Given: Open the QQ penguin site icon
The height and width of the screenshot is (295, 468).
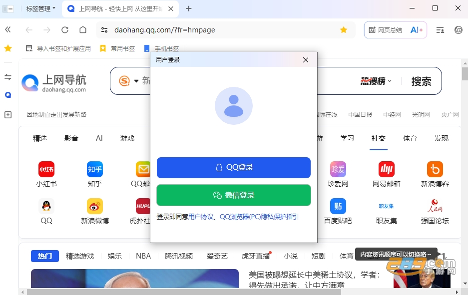Looking at the screenshot, I should [46, 206].
